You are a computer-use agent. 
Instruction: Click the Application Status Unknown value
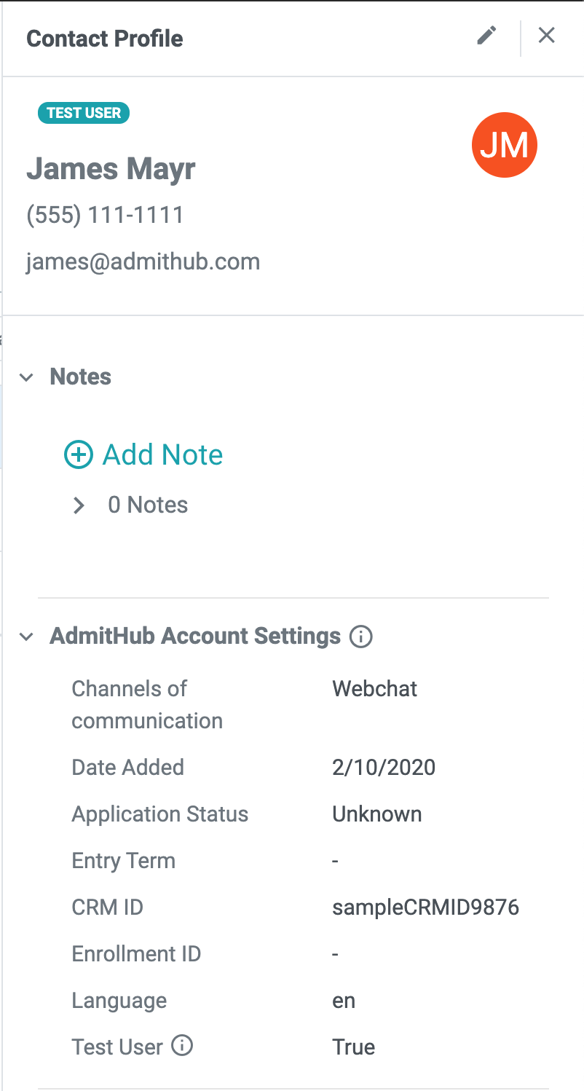[377, 814]
